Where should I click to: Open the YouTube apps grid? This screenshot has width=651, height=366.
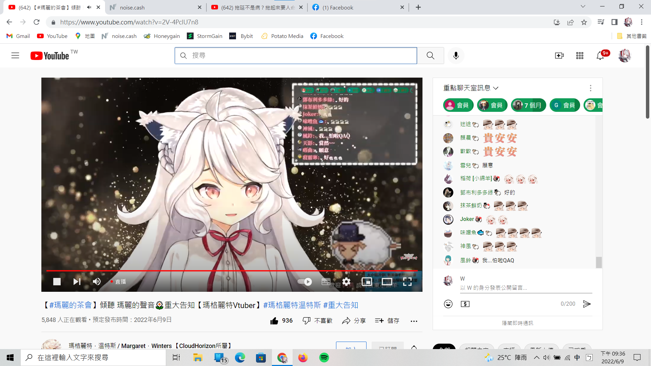click(x=580, y=56)
